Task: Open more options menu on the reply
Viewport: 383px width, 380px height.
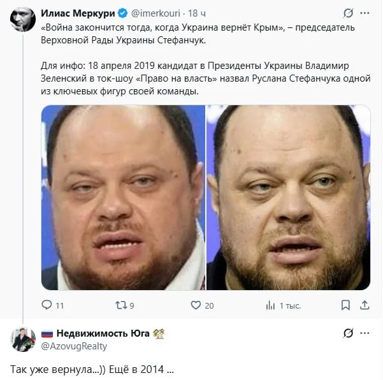Action: click(365, 333)
